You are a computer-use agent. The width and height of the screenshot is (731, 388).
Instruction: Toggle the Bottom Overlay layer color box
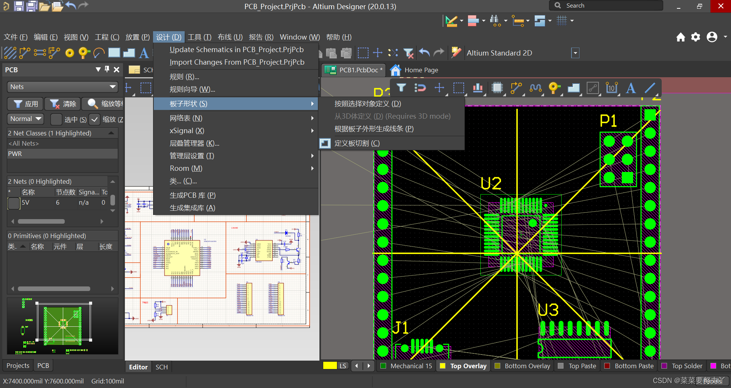[497, 366]
